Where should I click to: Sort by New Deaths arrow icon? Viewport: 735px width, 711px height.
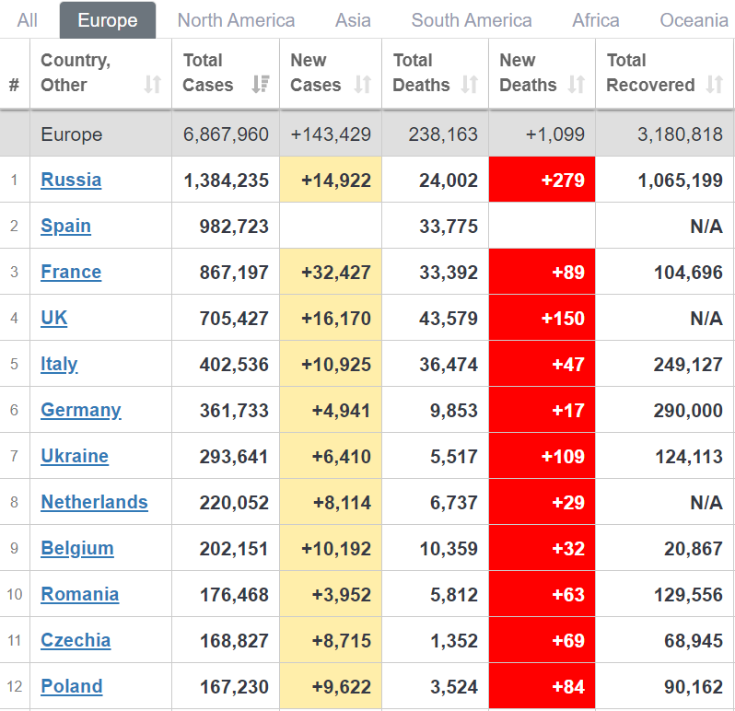pos(577,86)
